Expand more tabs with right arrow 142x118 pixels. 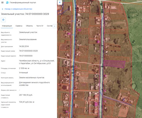(55, 26)
